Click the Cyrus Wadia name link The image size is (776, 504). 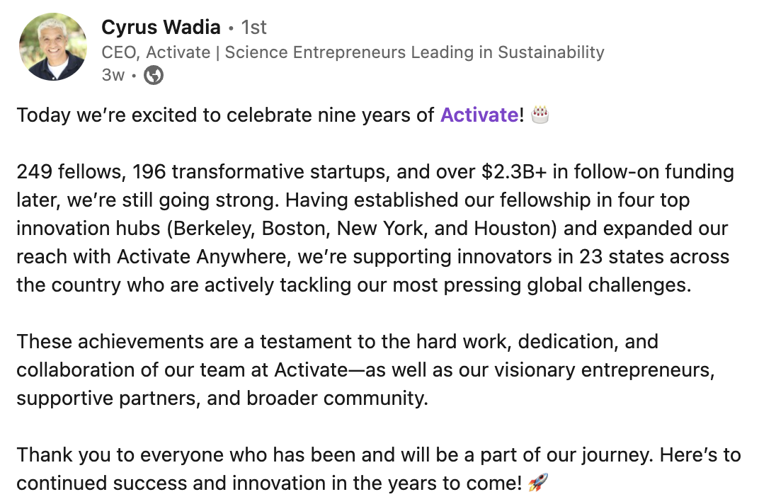coord(161,27)
